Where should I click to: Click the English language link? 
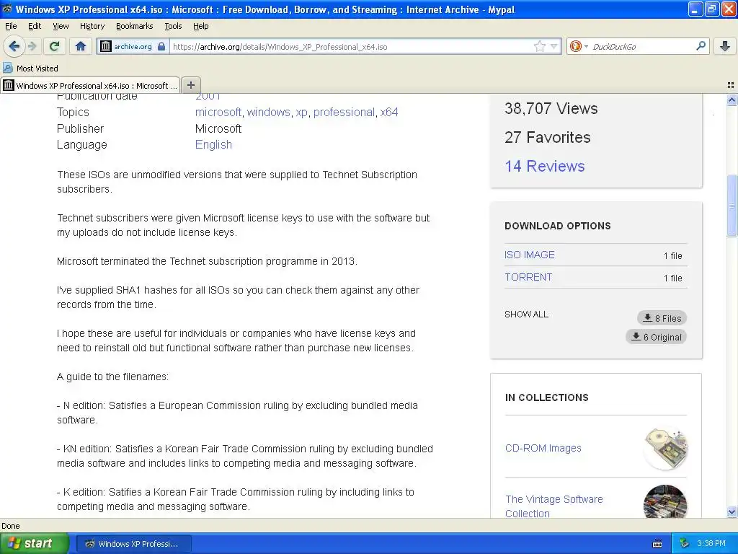[213, 144]
